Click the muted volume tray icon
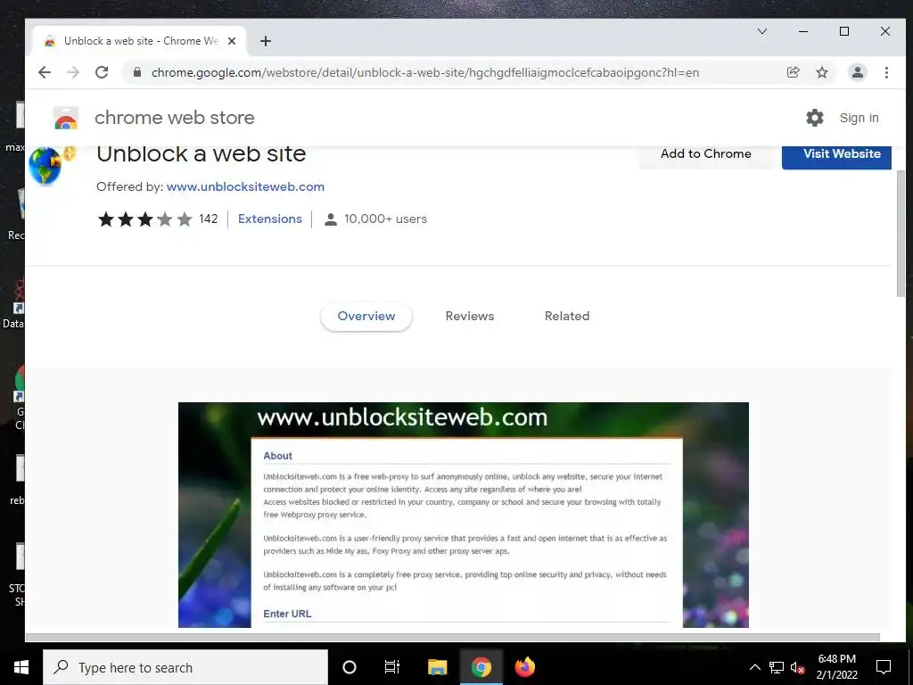This screenshot has width=913, height=685. click(798, 667)
